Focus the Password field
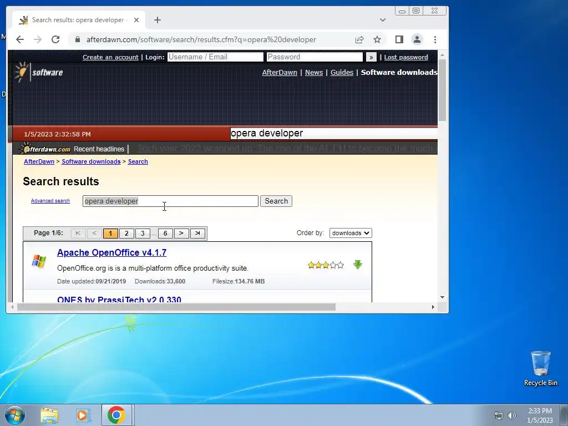Viewport: 568px width, 426px height. 315,57
